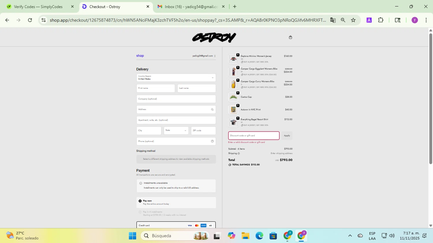This screenshot has width=433, height=243.
Task: Open the Chrome profile avatar
Action: 415,20
